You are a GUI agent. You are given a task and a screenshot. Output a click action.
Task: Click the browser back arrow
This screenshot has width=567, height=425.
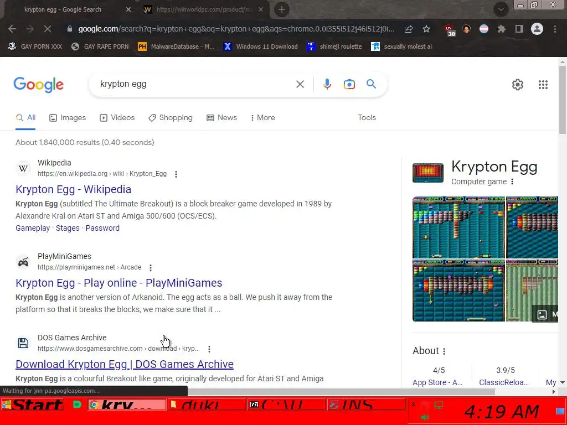point(12,29)
